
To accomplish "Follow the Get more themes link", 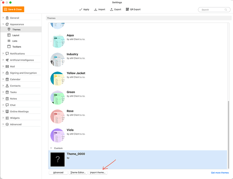I will [220, 173].
